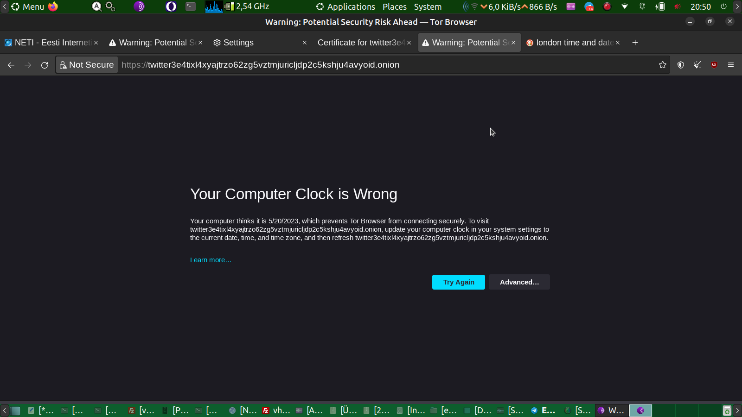This screenshot has width=742, height=417.
Task: Open Telegram tray icon with 14 badge
Action: (x=589, y=6)
